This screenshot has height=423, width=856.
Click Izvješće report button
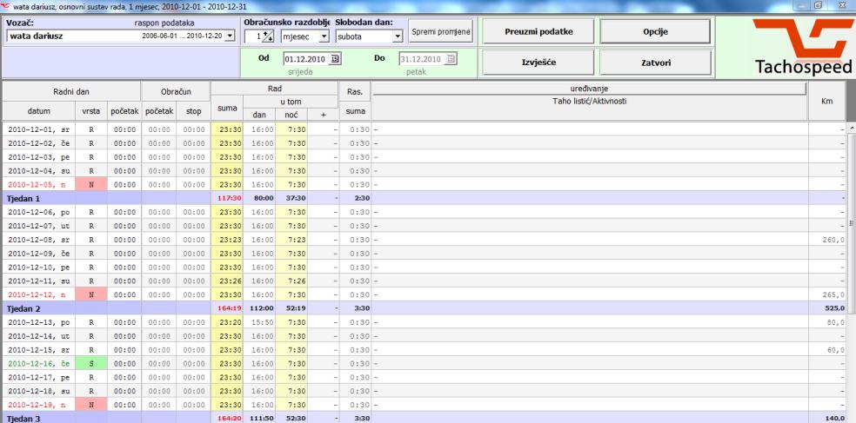tap(538, 63)
